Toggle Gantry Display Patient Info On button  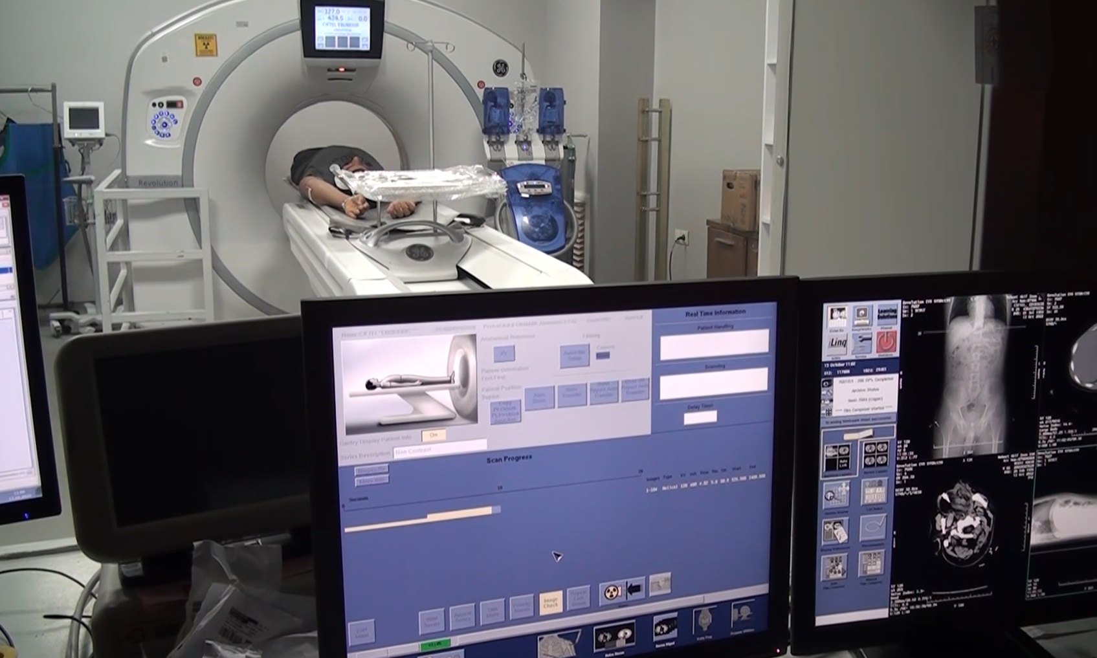click(433, 435)
